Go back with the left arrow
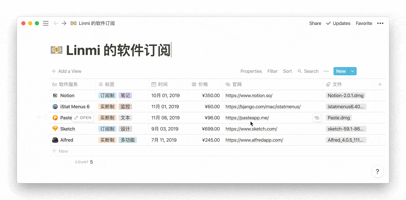This screenshot has height=200, width=406. pyautogui.click(x=56, y=24)
